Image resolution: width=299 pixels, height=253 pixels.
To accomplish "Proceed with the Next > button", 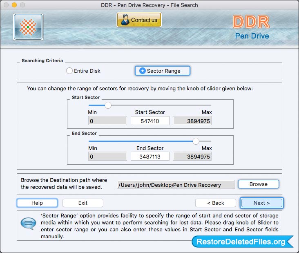I will [261, 203].
